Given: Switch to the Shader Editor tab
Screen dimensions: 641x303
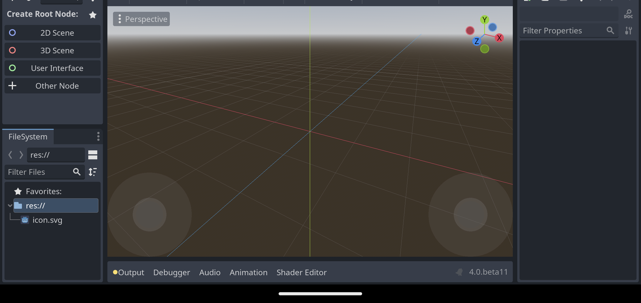Looking at the screenshot, I should 301,272.
